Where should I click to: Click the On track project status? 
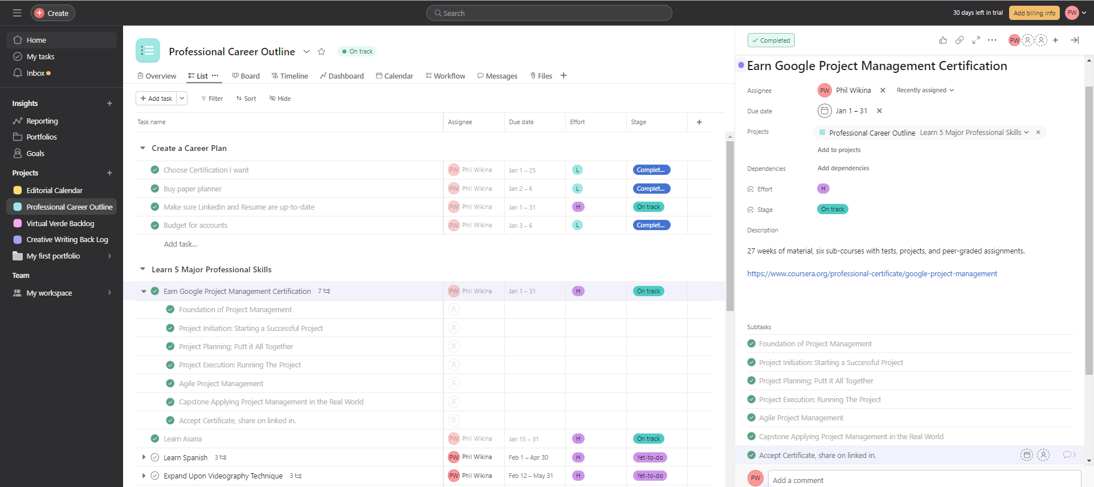pos(357,51)
